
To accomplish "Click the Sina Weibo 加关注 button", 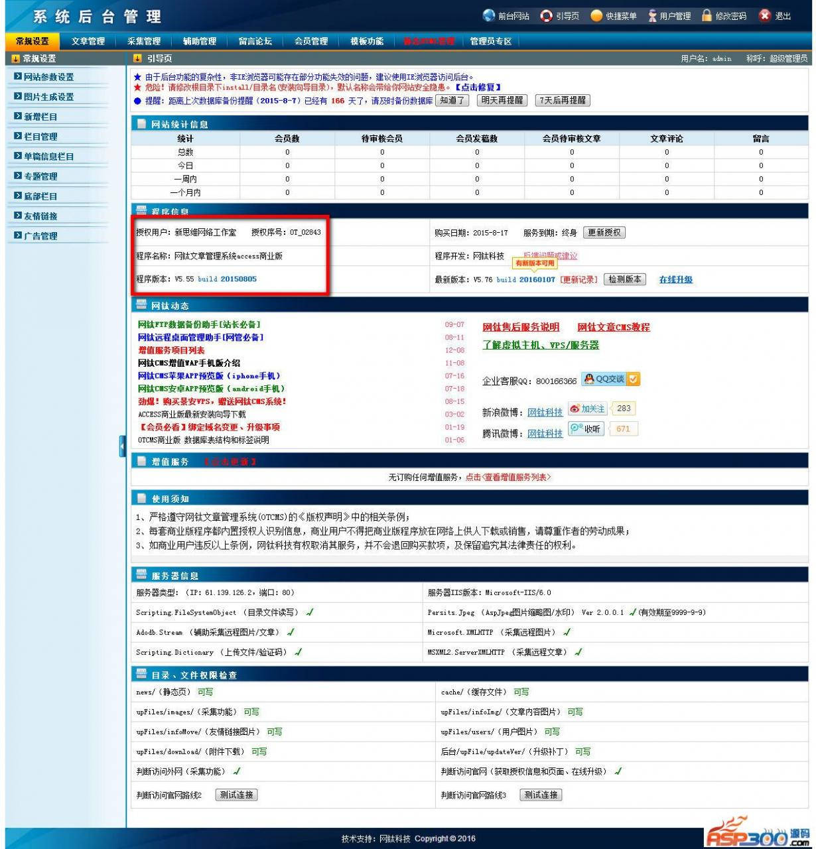I will (x=587, y=409).
